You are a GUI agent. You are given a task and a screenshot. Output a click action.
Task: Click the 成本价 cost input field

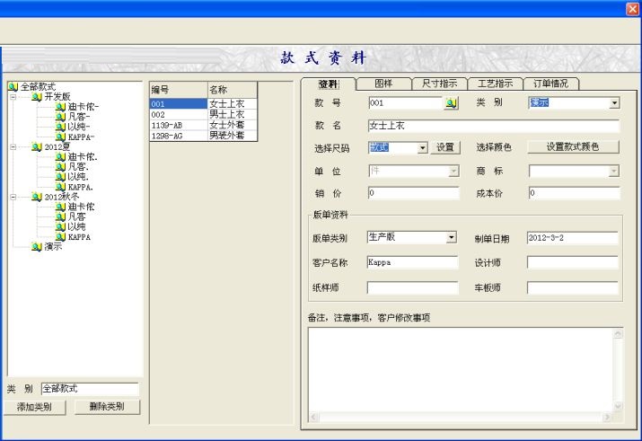pyautogui.click(x=574, y=193)
